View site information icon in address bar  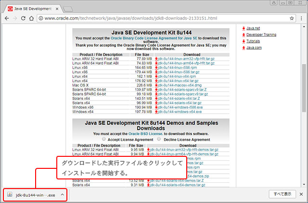(40, 18)
